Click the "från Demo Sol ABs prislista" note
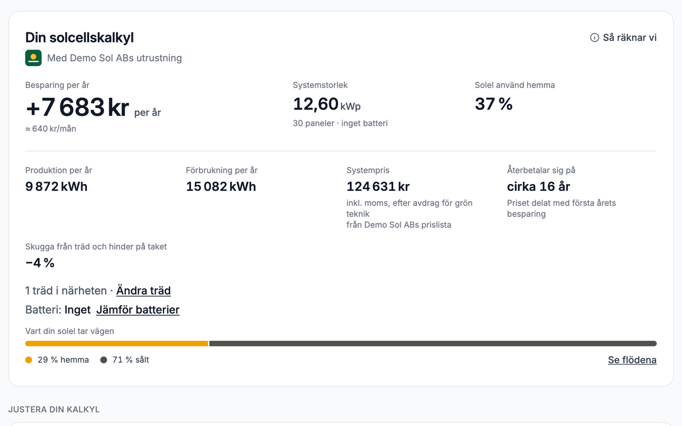The image size is (682, 426). 399,225
